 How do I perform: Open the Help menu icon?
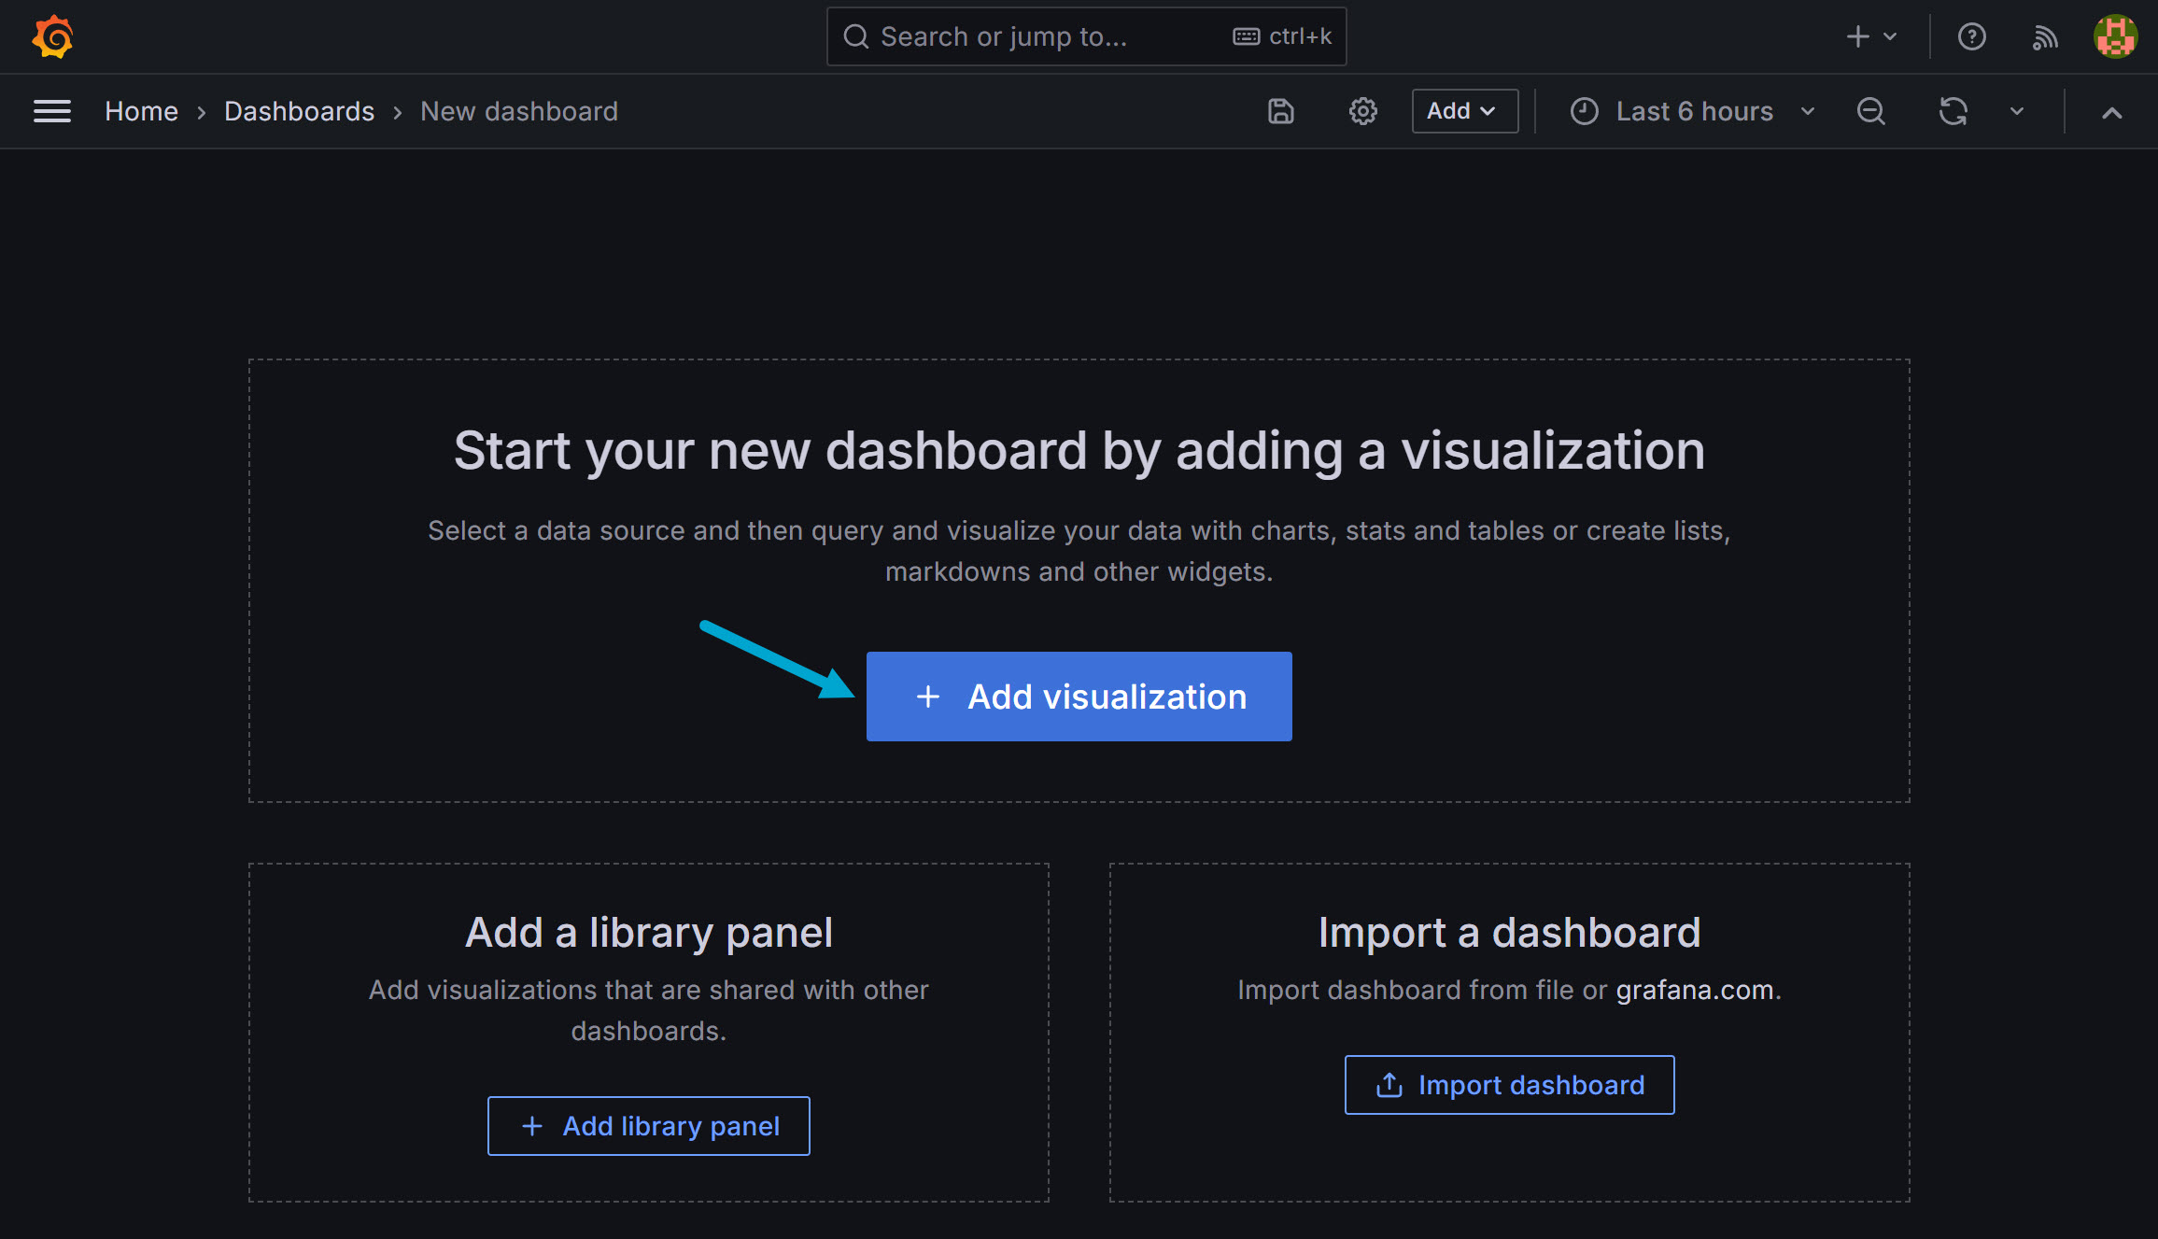point(1971,36)
